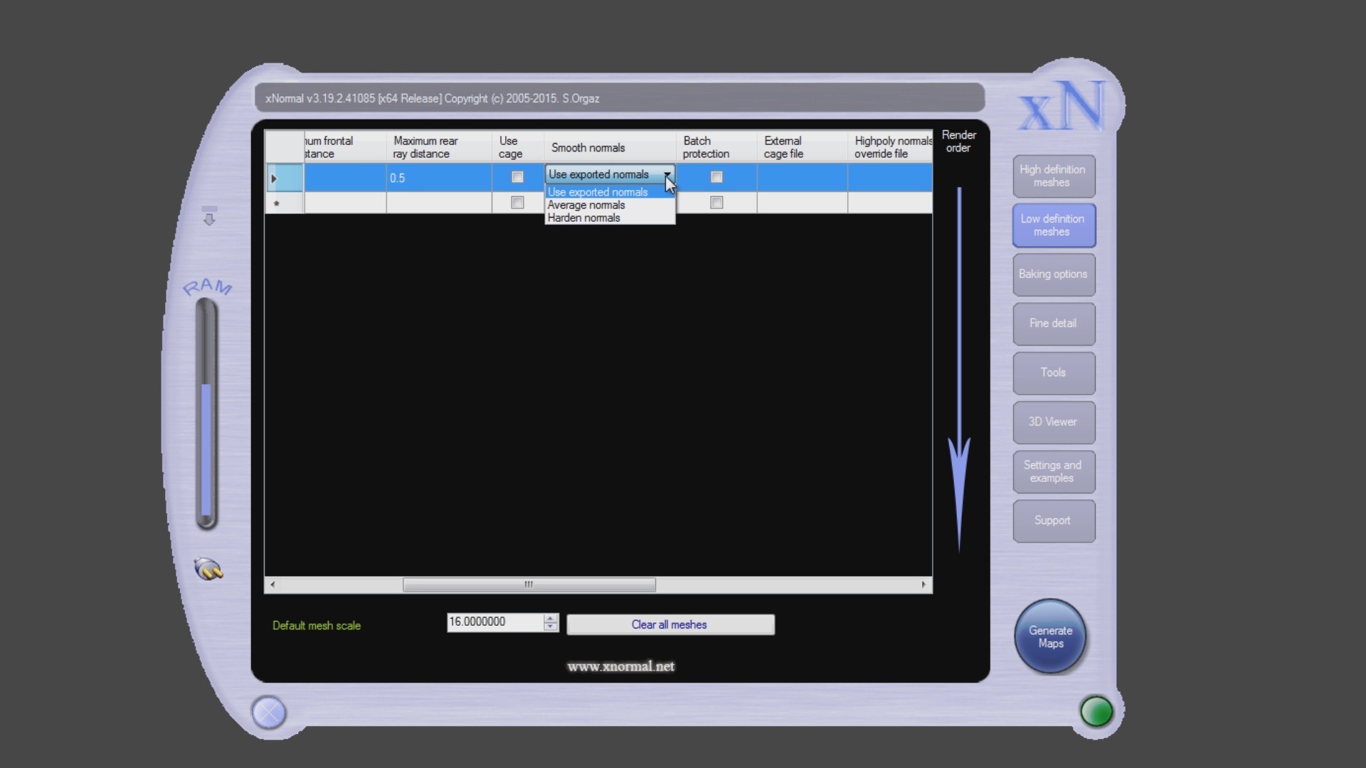Choose Use exported normals from the list
This screenshot has height=768, width=1366.
(x=610, y=192)
